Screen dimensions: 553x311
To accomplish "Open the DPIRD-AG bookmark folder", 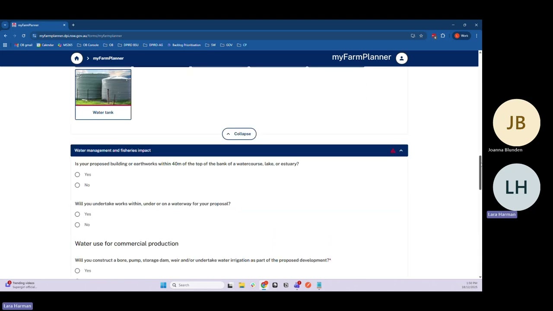I will pos(153,45).
